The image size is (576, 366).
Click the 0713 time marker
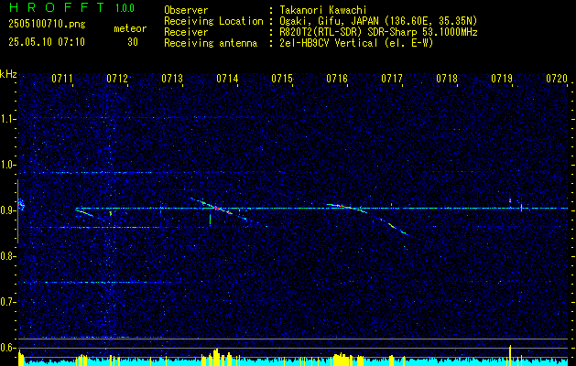pyautogui.click(x=172, y=78)
